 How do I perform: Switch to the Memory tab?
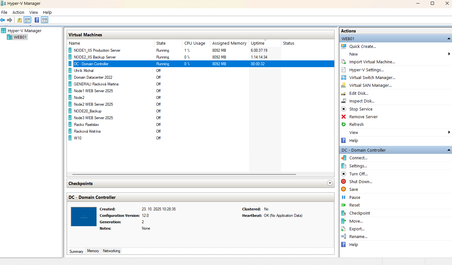93,251
